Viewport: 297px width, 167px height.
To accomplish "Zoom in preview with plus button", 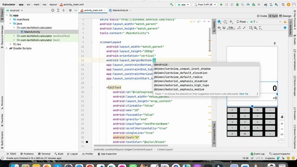I will (282, 124).
